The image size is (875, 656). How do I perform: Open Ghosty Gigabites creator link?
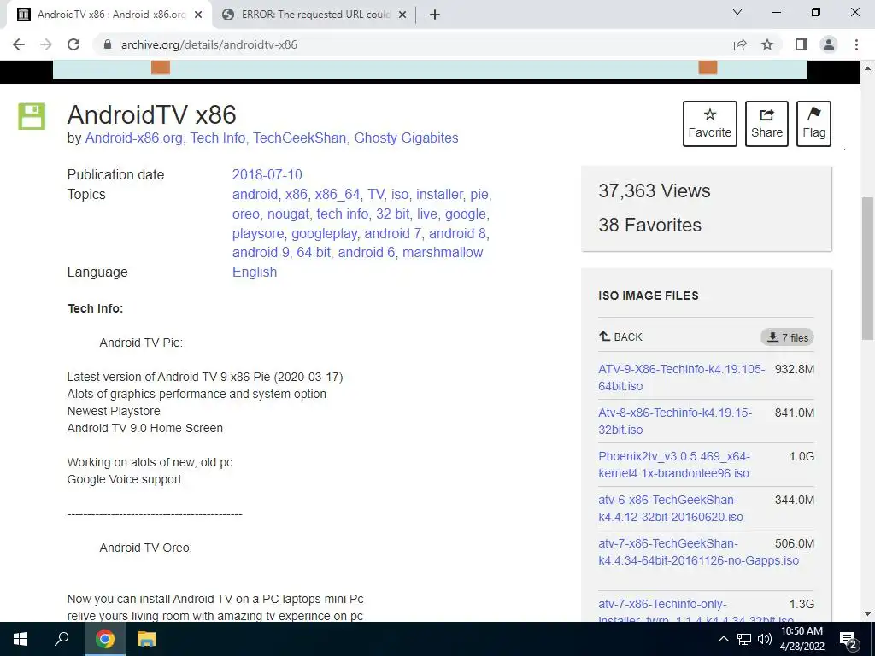pos(406,138)
